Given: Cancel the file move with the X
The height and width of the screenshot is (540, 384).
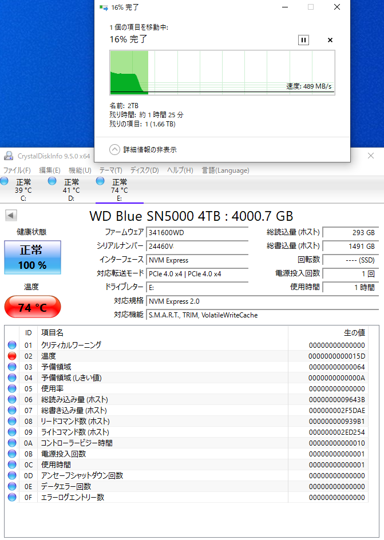Looking at the screenshot, I should [330, 40].
